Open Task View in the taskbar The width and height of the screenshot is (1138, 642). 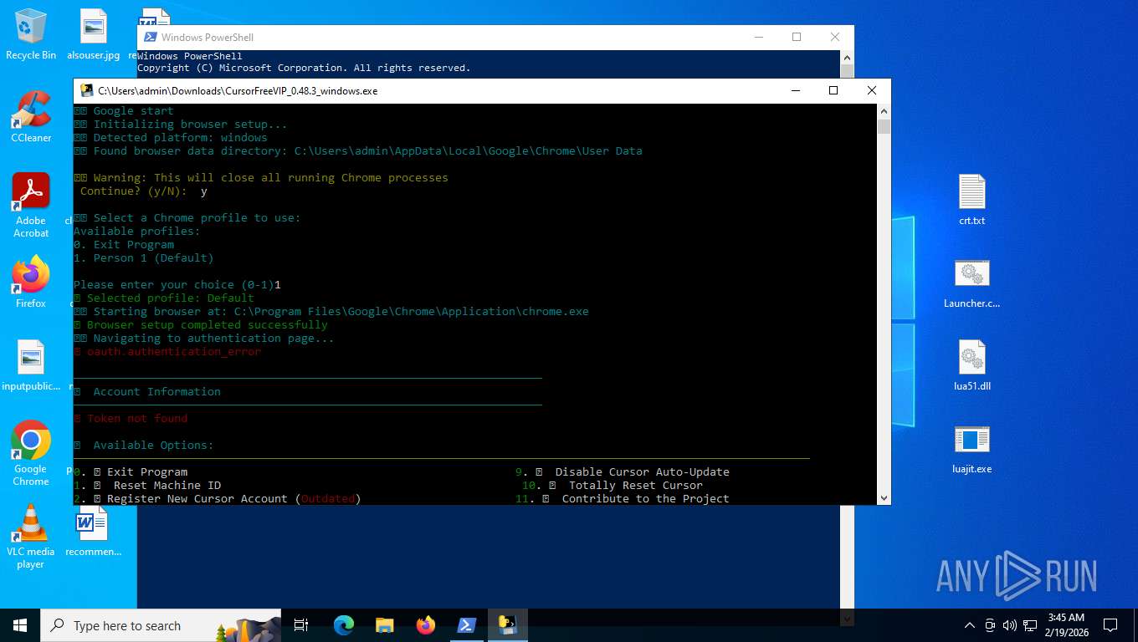[x=301, y=625]
